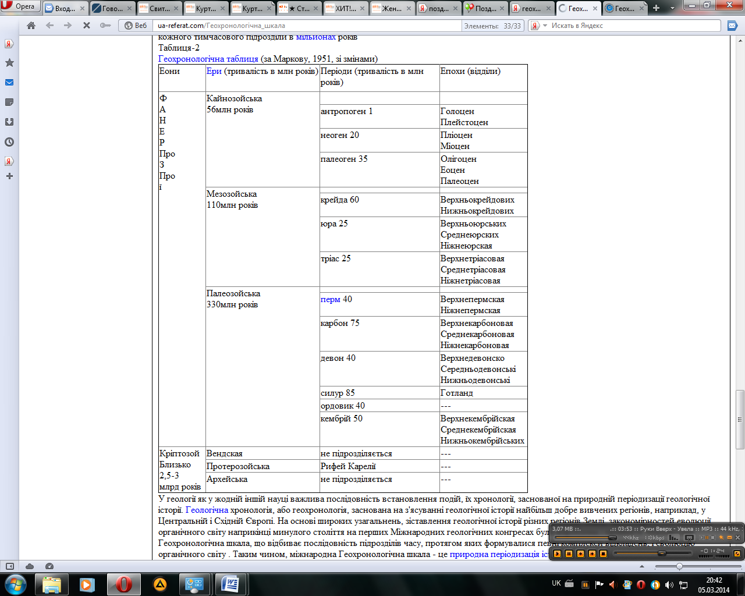Click the Opera Link cloud icon
This screenshot has height=596, width=745.
click(x=30, y=566)
